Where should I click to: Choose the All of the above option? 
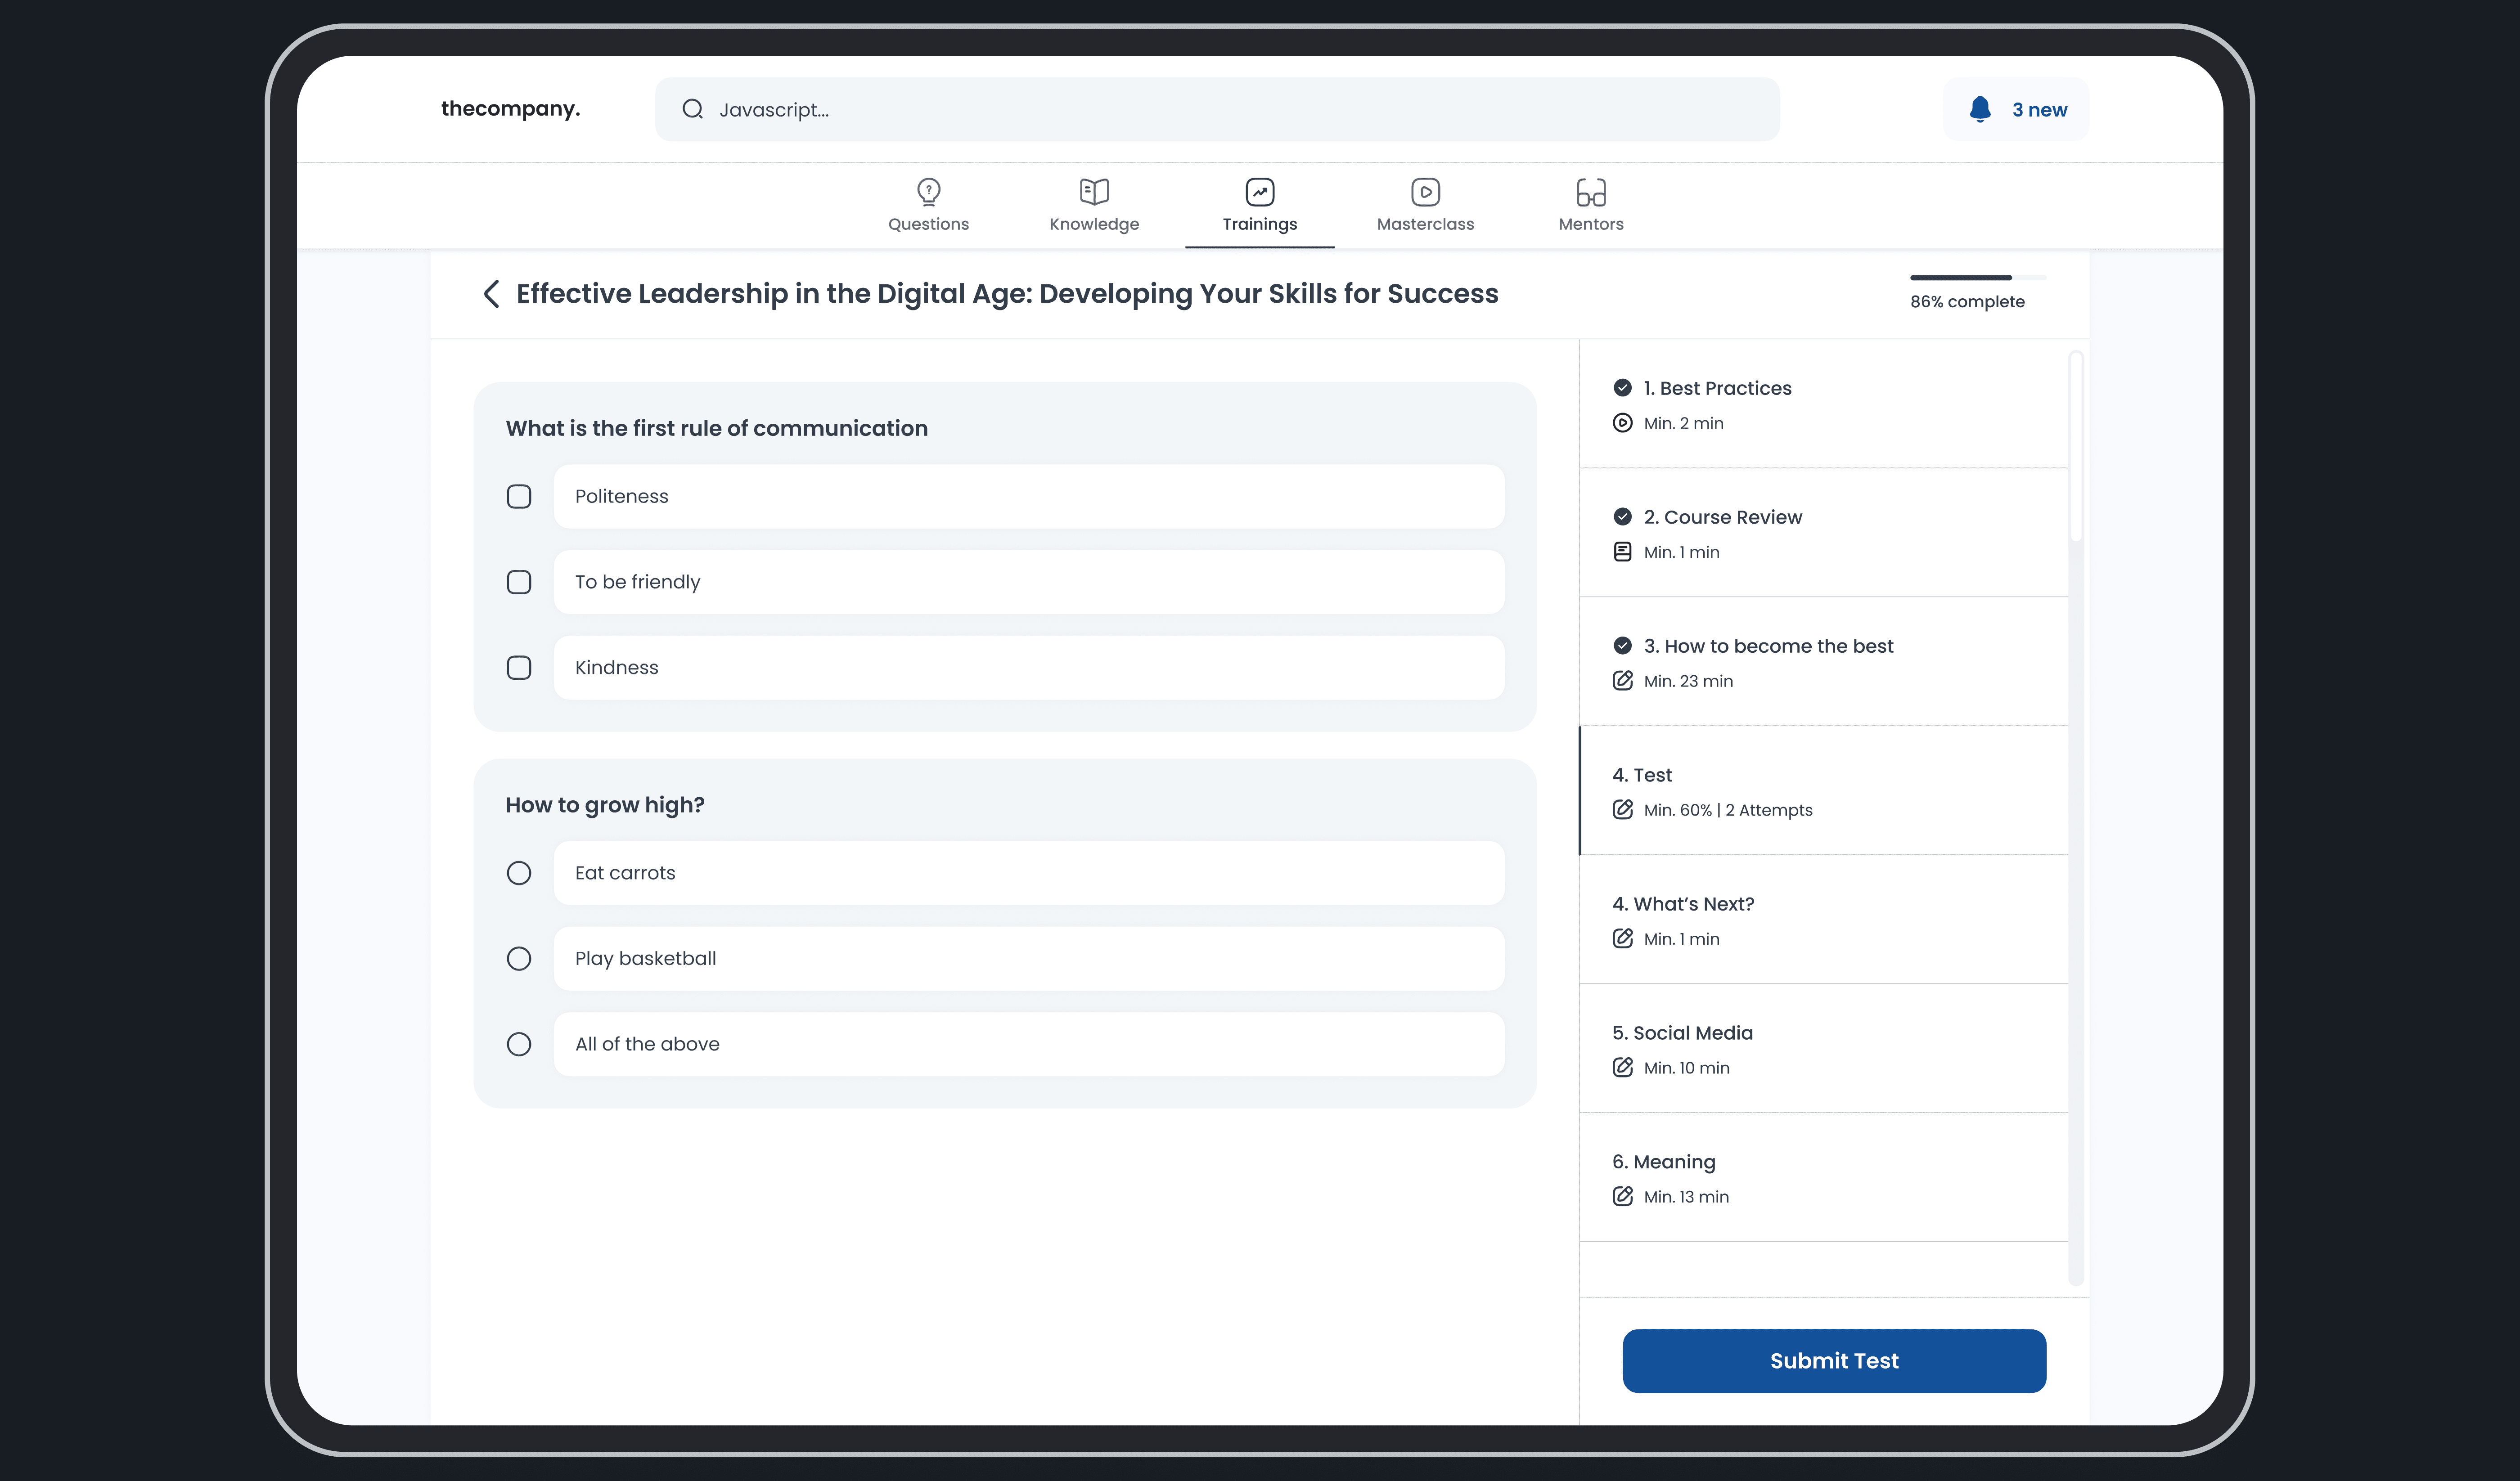tap(519, 1044)
